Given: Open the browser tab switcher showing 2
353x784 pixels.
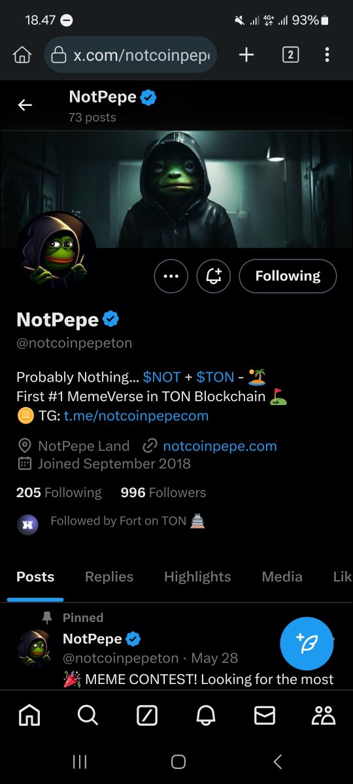Looking at the screenshot, I should coord(290,55).
